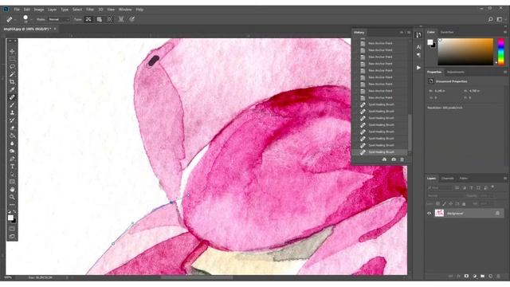Image resolution: width=510 pixels, height=287 pixels.
Task: Switch to the Swatches tab
Action: [x=447, y=32]
